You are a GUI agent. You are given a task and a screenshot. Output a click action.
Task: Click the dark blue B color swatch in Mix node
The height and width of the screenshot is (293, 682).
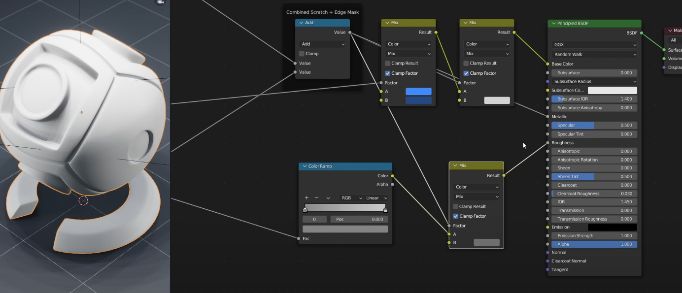[x=418, y=100]
